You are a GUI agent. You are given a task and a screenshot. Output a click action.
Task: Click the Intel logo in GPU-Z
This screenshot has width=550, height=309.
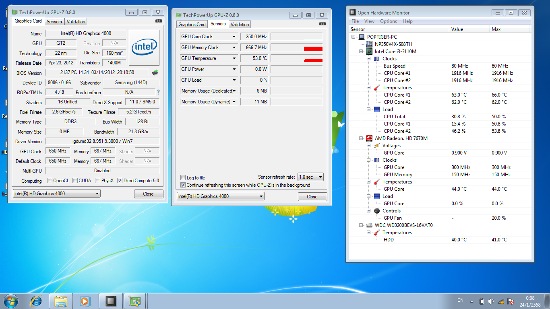144,47
